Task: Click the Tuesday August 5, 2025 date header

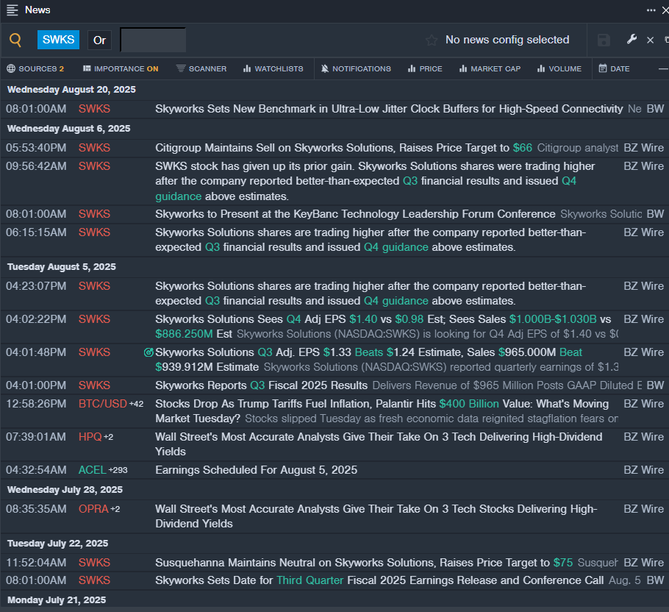Action: (x=62, y=267)
